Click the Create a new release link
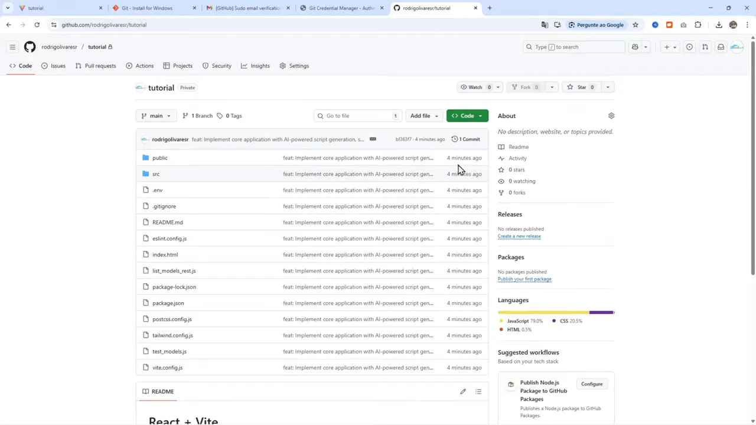 click(519, 236)
